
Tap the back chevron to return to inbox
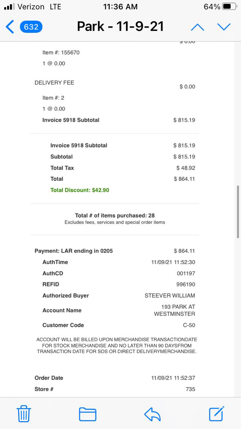pyautogui.click(x=10, y=27)
